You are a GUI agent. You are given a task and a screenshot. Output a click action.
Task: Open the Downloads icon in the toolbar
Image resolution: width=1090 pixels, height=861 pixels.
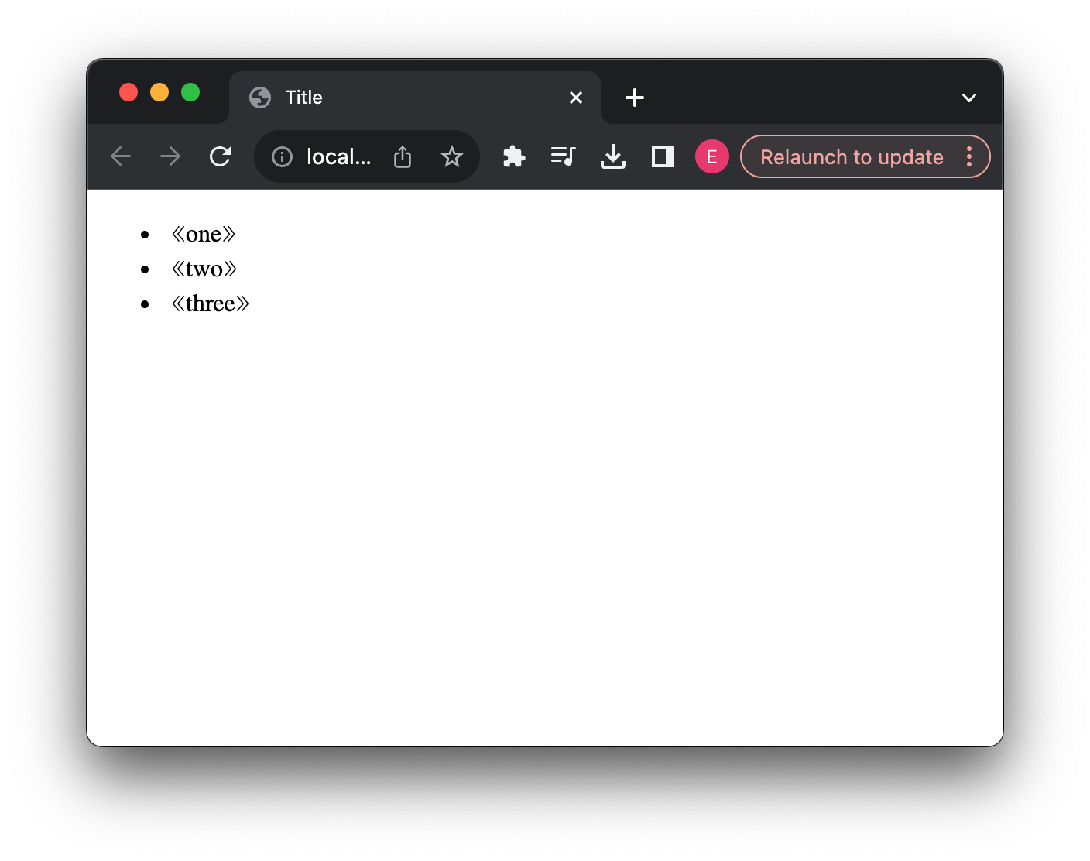click(x=612, y=156)
